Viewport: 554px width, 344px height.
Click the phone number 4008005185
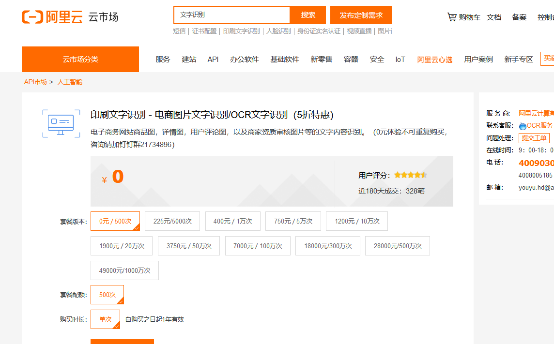535,175
